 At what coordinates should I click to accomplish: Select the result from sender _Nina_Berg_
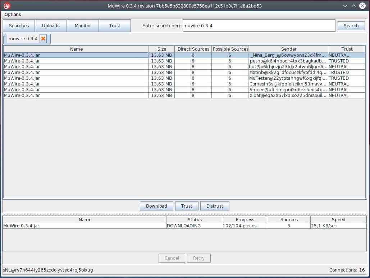[x=184, y=55]
